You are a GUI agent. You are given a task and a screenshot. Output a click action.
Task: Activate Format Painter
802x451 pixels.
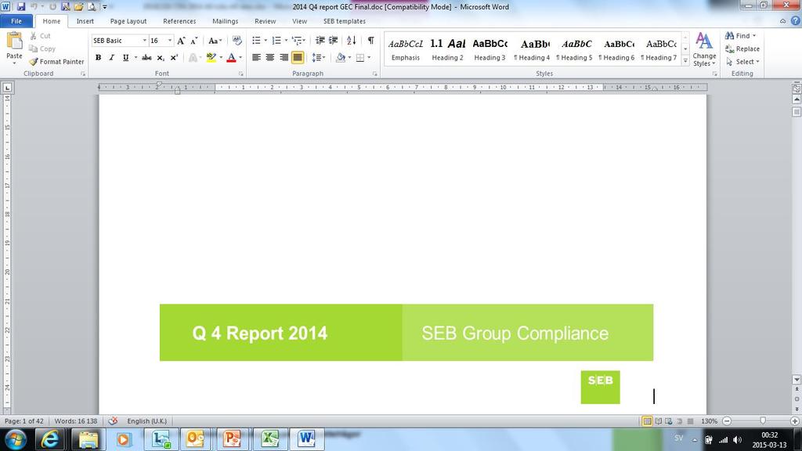(56, 61)
